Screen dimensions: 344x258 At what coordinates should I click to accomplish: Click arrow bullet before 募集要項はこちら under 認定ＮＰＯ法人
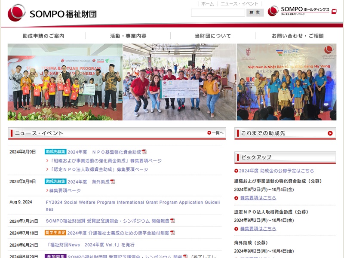click(x=236, y=229)
